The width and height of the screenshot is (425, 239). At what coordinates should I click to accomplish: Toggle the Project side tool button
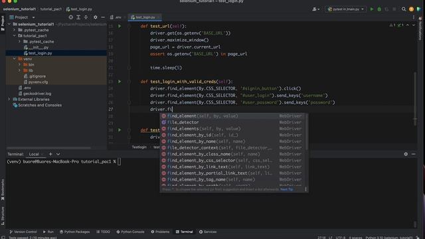tap(3, 23)
